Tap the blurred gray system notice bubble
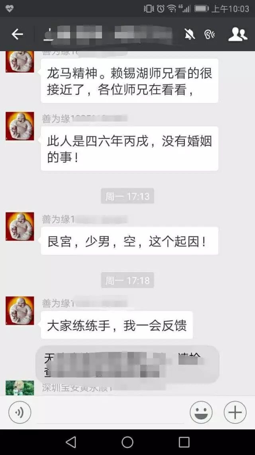The width and height of the screenshot is (255, 455). click(x=127, y=364)
